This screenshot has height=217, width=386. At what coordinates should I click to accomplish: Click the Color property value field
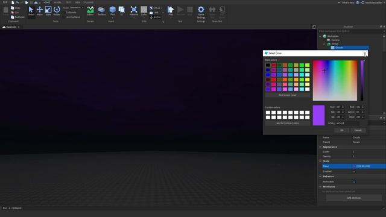point(369,166)
